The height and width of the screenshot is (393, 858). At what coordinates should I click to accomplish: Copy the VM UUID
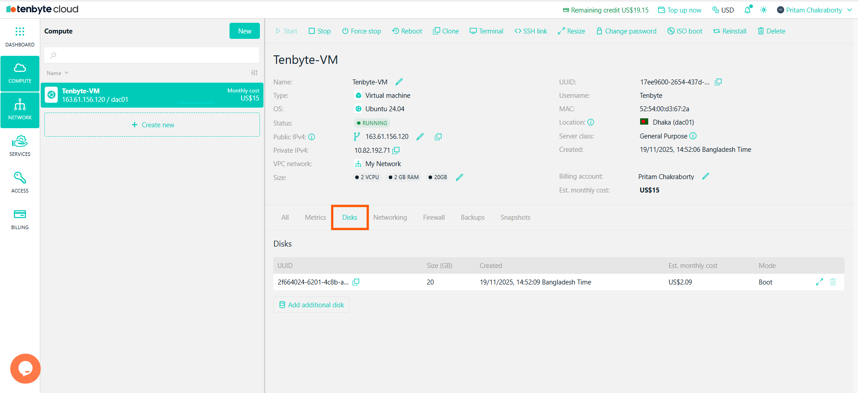[718, 82]
